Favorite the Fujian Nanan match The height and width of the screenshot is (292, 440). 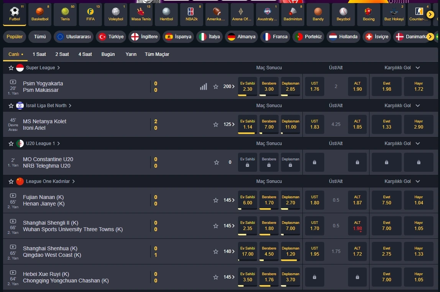215,201
